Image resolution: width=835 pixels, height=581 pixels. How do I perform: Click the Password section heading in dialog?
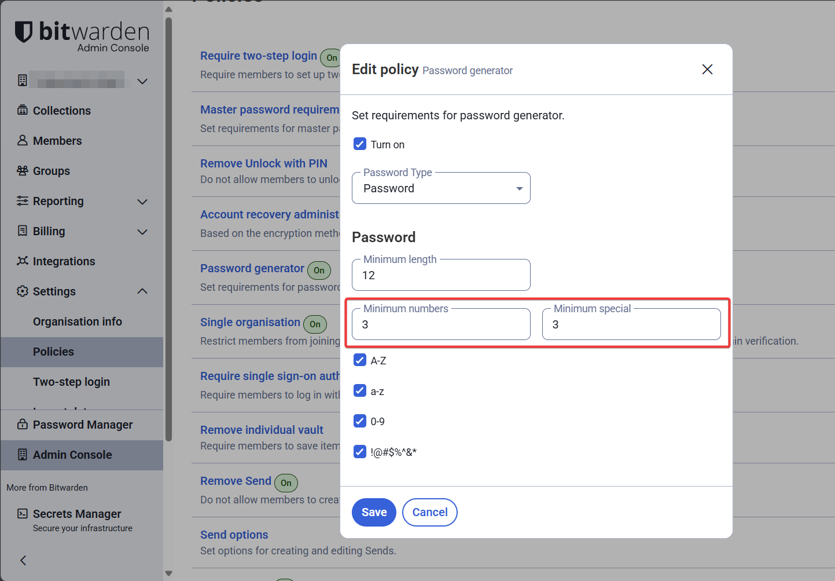(384, 237)
